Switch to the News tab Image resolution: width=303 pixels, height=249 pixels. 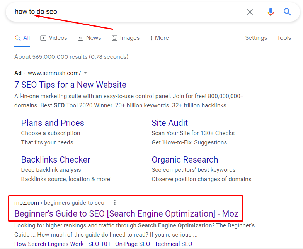point(89,38)
